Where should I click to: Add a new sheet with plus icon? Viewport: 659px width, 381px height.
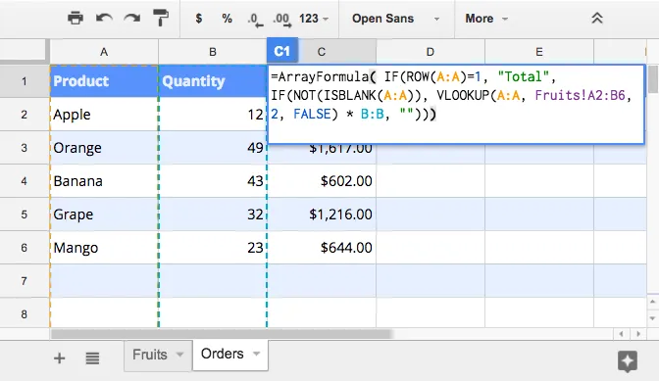click(x=59, y=358)
